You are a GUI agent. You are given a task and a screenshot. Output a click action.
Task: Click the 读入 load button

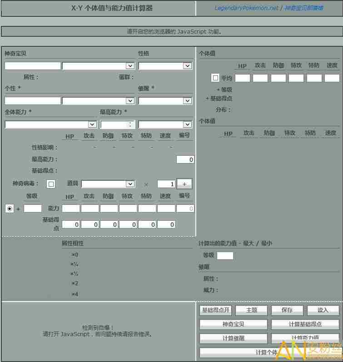(x=323, y=310)
